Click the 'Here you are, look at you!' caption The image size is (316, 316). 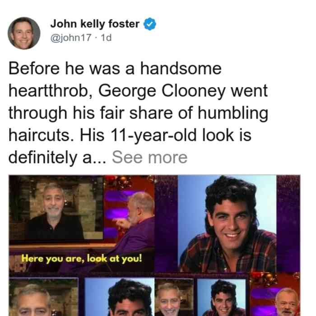82,258
